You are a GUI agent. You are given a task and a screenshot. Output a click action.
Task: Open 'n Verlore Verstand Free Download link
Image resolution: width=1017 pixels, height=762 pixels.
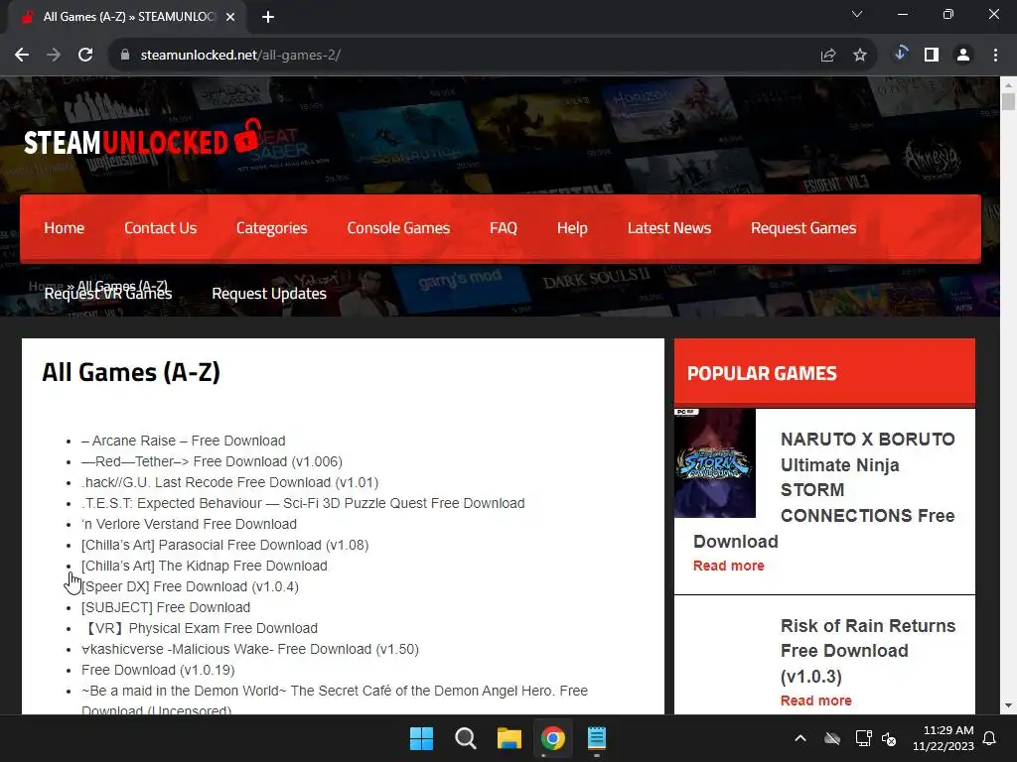(189, 524)
